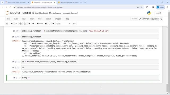This screenshot has width=170, height=95.
Task: Click the kernel idle circle indicator
Action: (x=161, y=19)
